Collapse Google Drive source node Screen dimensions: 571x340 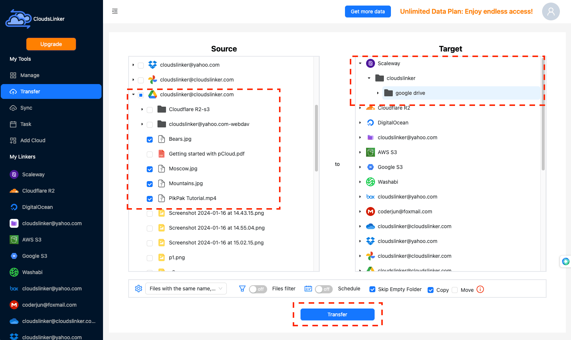tap(133, 94)
